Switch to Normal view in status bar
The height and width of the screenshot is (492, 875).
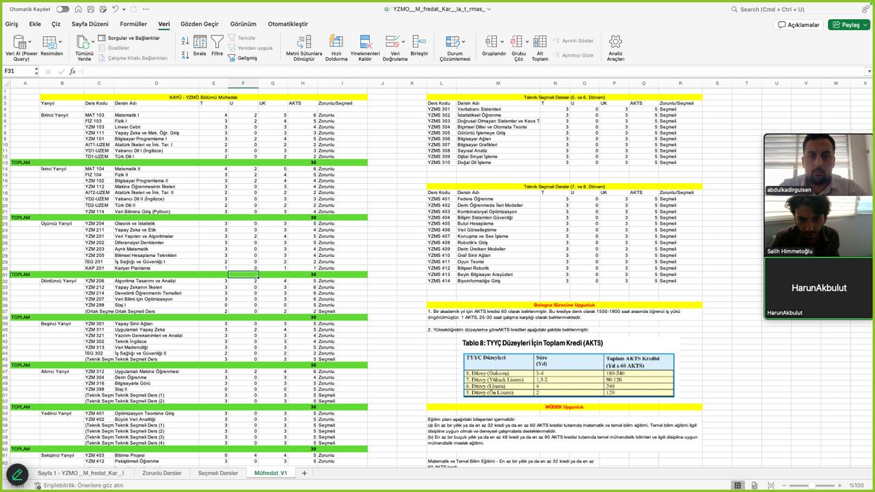point(737,485)
